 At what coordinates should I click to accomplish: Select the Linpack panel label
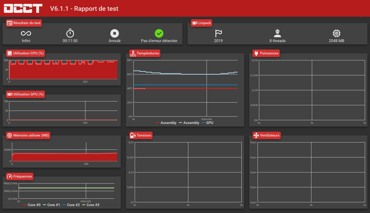tap(202, 23)
